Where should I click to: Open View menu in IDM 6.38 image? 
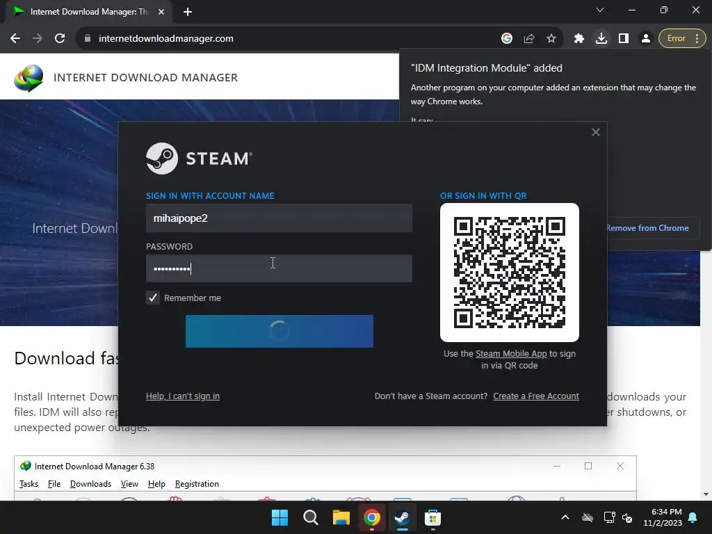129,484
